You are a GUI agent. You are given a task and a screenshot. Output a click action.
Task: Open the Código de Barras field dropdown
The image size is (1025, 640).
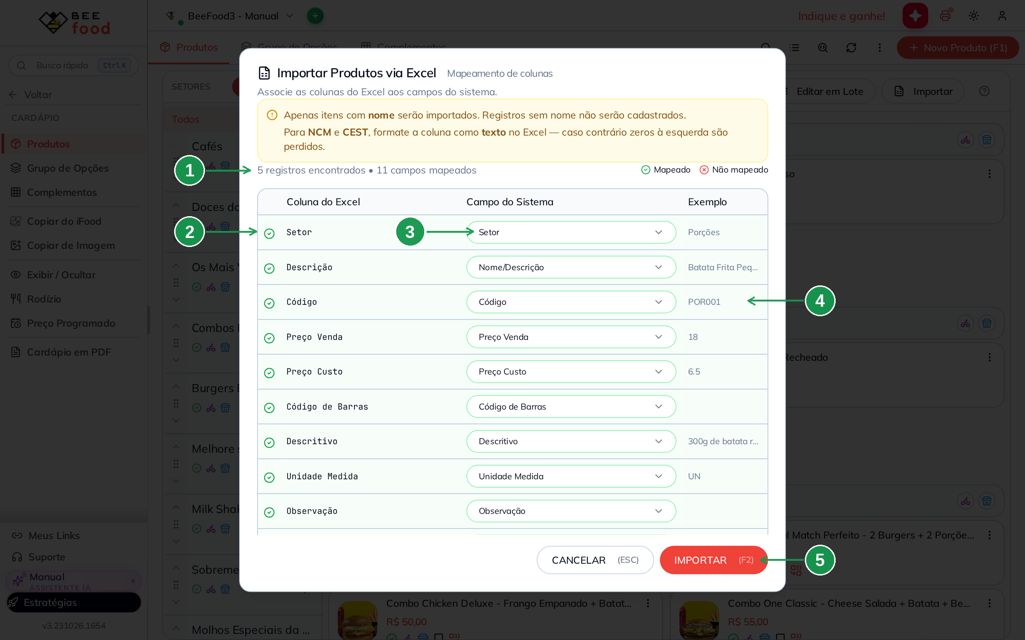[x=571, y=407]
